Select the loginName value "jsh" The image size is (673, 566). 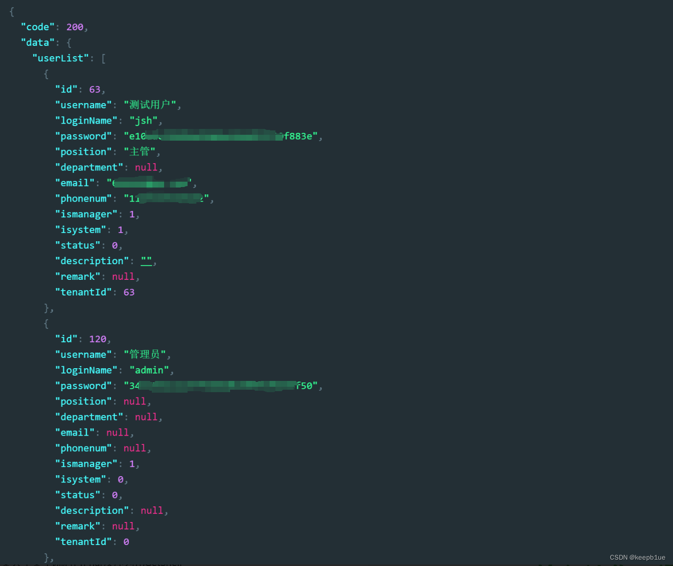click(x=144, y=121)
